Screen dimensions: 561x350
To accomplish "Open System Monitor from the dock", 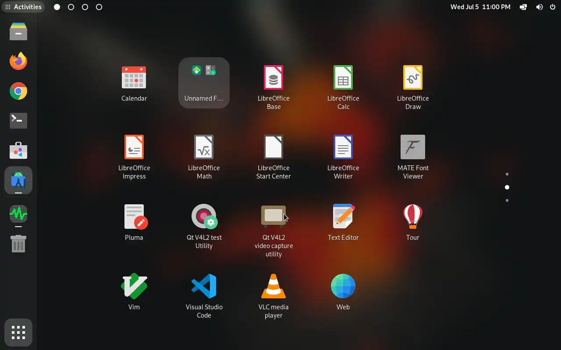I will point(18,214).
